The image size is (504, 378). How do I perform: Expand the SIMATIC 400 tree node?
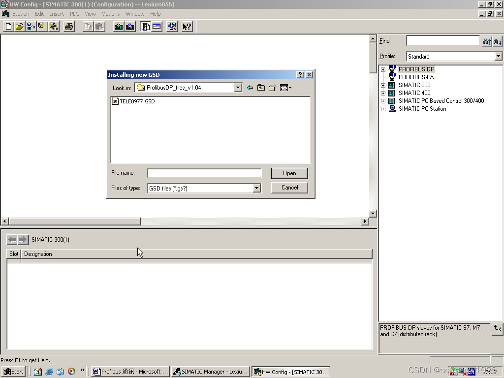pyautogui.click(x=383, y=93)
